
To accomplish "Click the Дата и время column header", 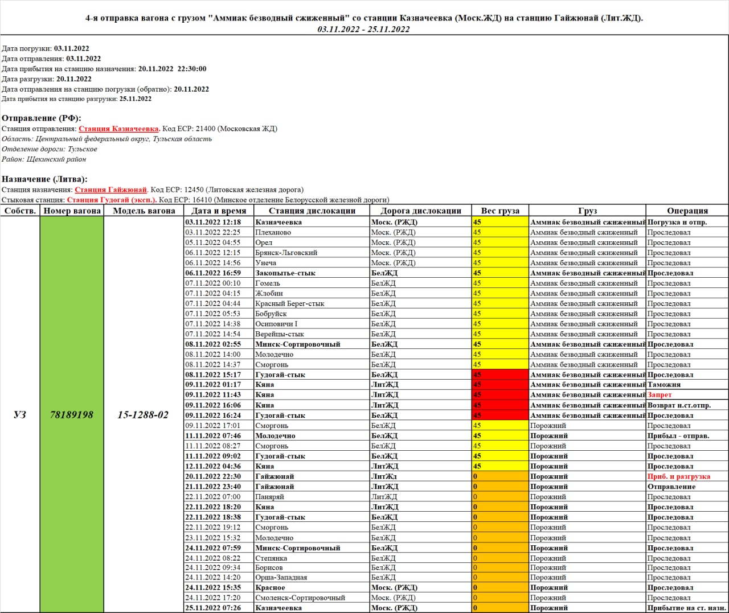I will pyautogui.click(x=219, y=211).
